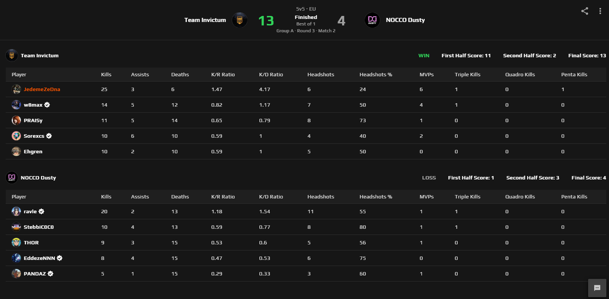Click Group A · Round 3 · Match 2 text
609x299 pixels.
pos(306,31)
